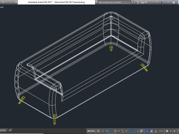
Task: Open the Undo history dropdown arrow
Action: point(6,2)
